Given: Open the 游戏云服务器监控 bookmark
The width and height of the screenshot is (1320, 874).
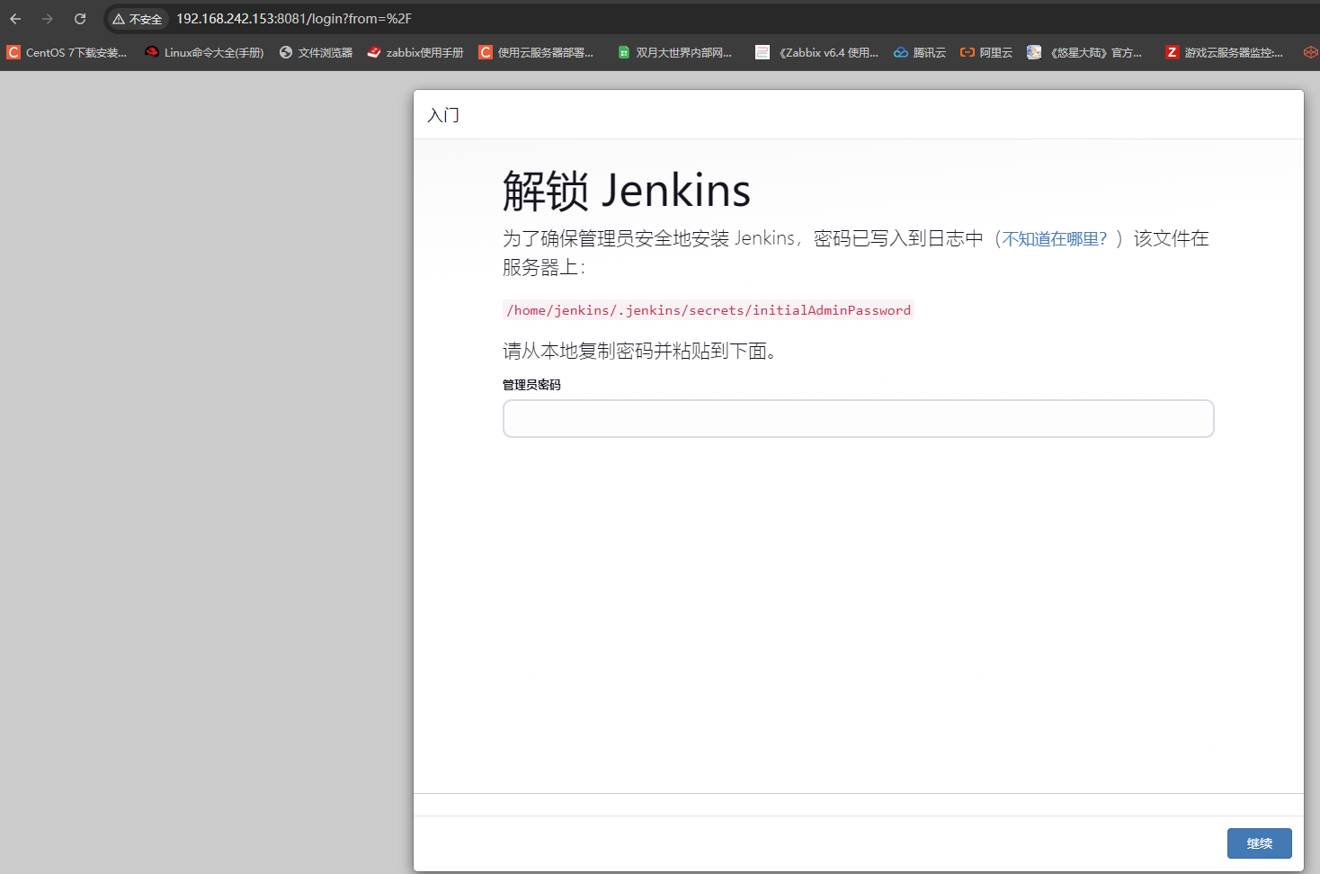Looking at the screenshot, I should click(1224, 53).
